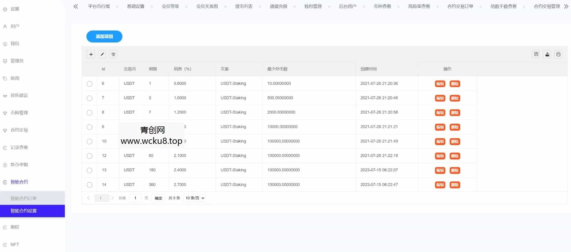Click the page number jump input field

coord(135,198)
